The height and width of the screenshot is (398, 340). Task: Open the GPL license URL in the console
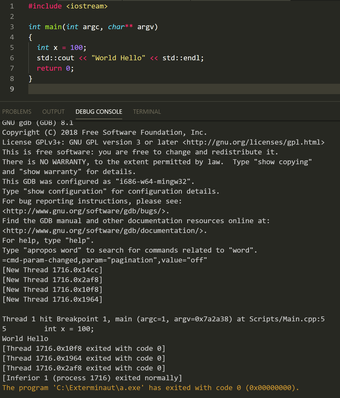click(x=252, y=142)
